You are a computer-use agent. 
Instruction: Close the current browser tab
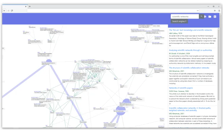click(26, 6)
